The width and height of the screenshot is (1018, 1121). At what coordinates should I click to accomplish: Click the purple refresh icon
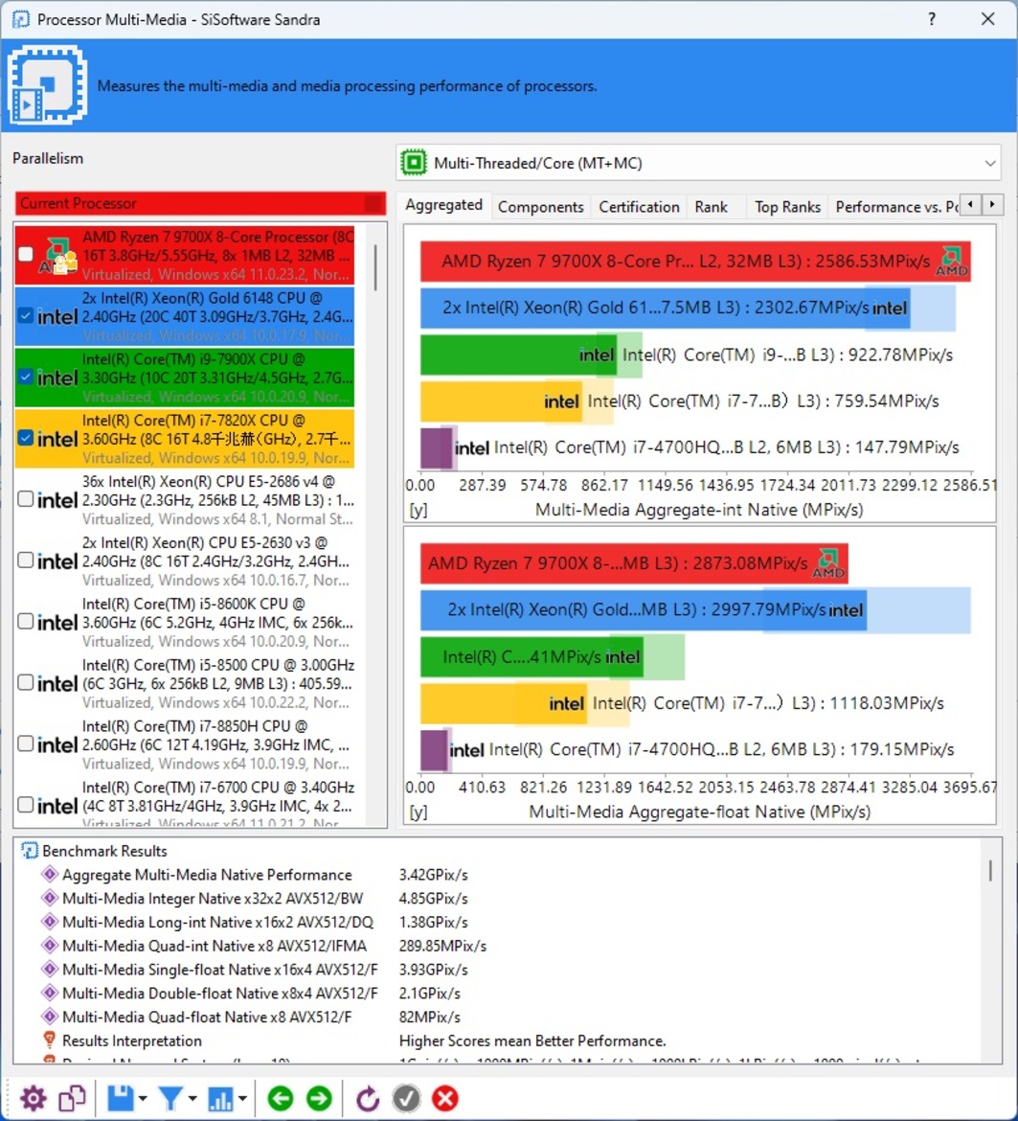pos(368,1098)
